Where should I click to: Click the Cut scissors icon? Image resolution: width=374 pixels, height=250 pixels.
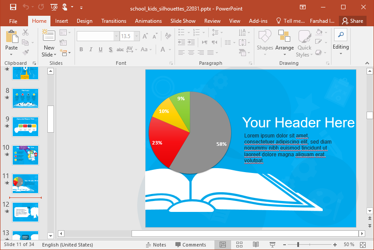pos(25,32)
